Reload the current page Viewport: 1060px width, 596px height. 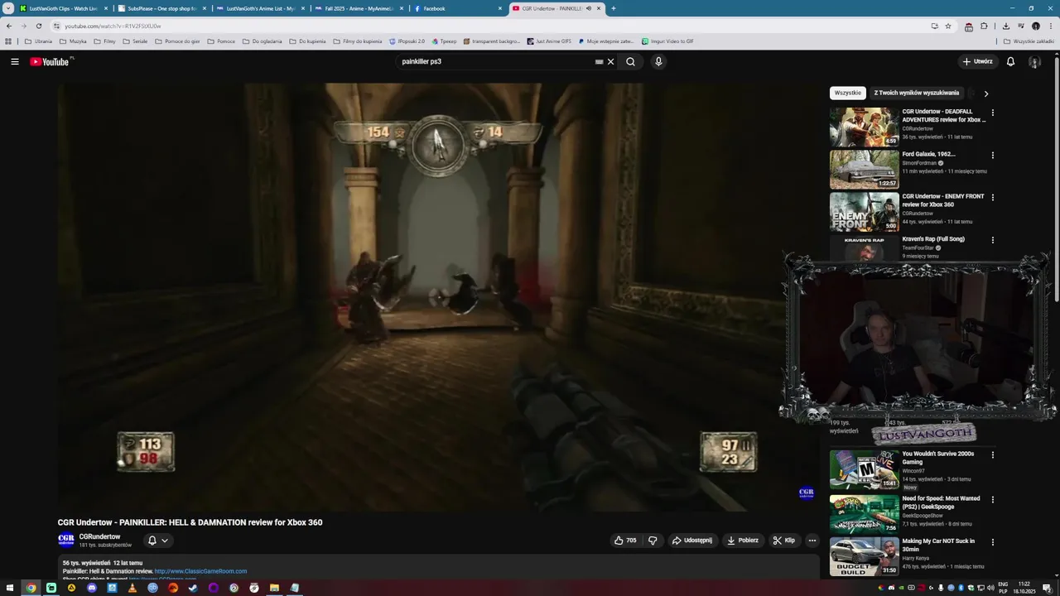[38, 26]
